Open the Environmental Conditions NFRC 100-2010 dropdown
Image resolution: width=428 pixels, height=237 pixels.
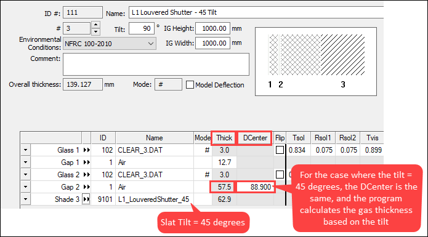tap(110, 44)
